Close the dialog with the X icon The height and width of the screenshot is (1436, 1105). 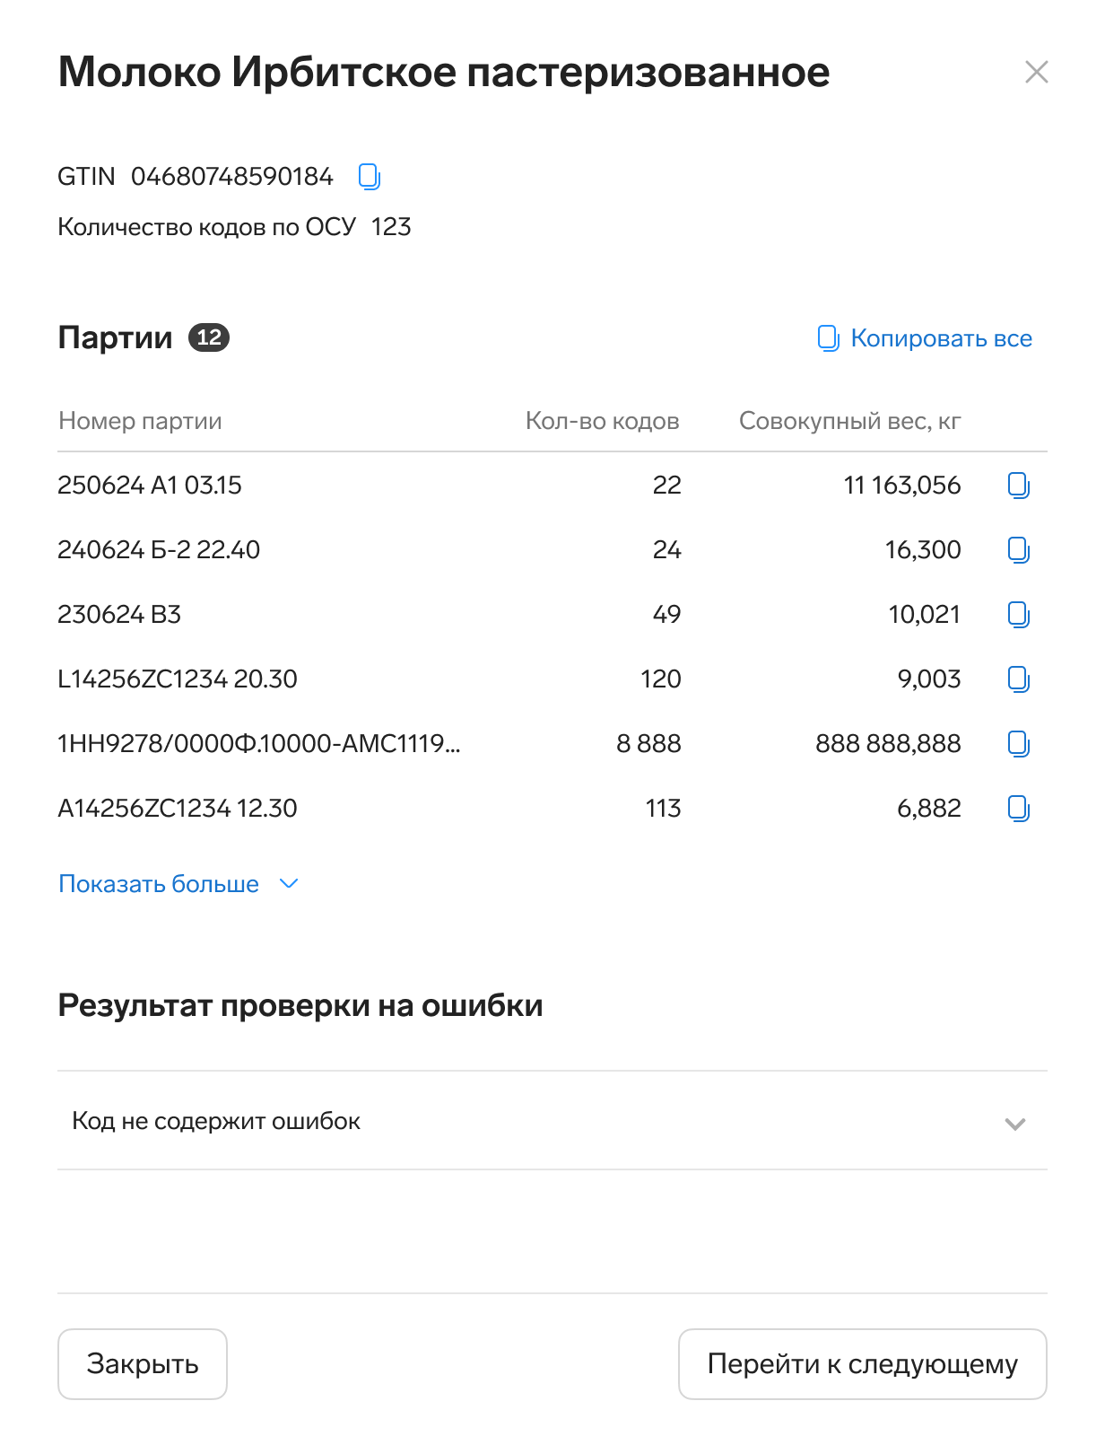point(1036,73)
